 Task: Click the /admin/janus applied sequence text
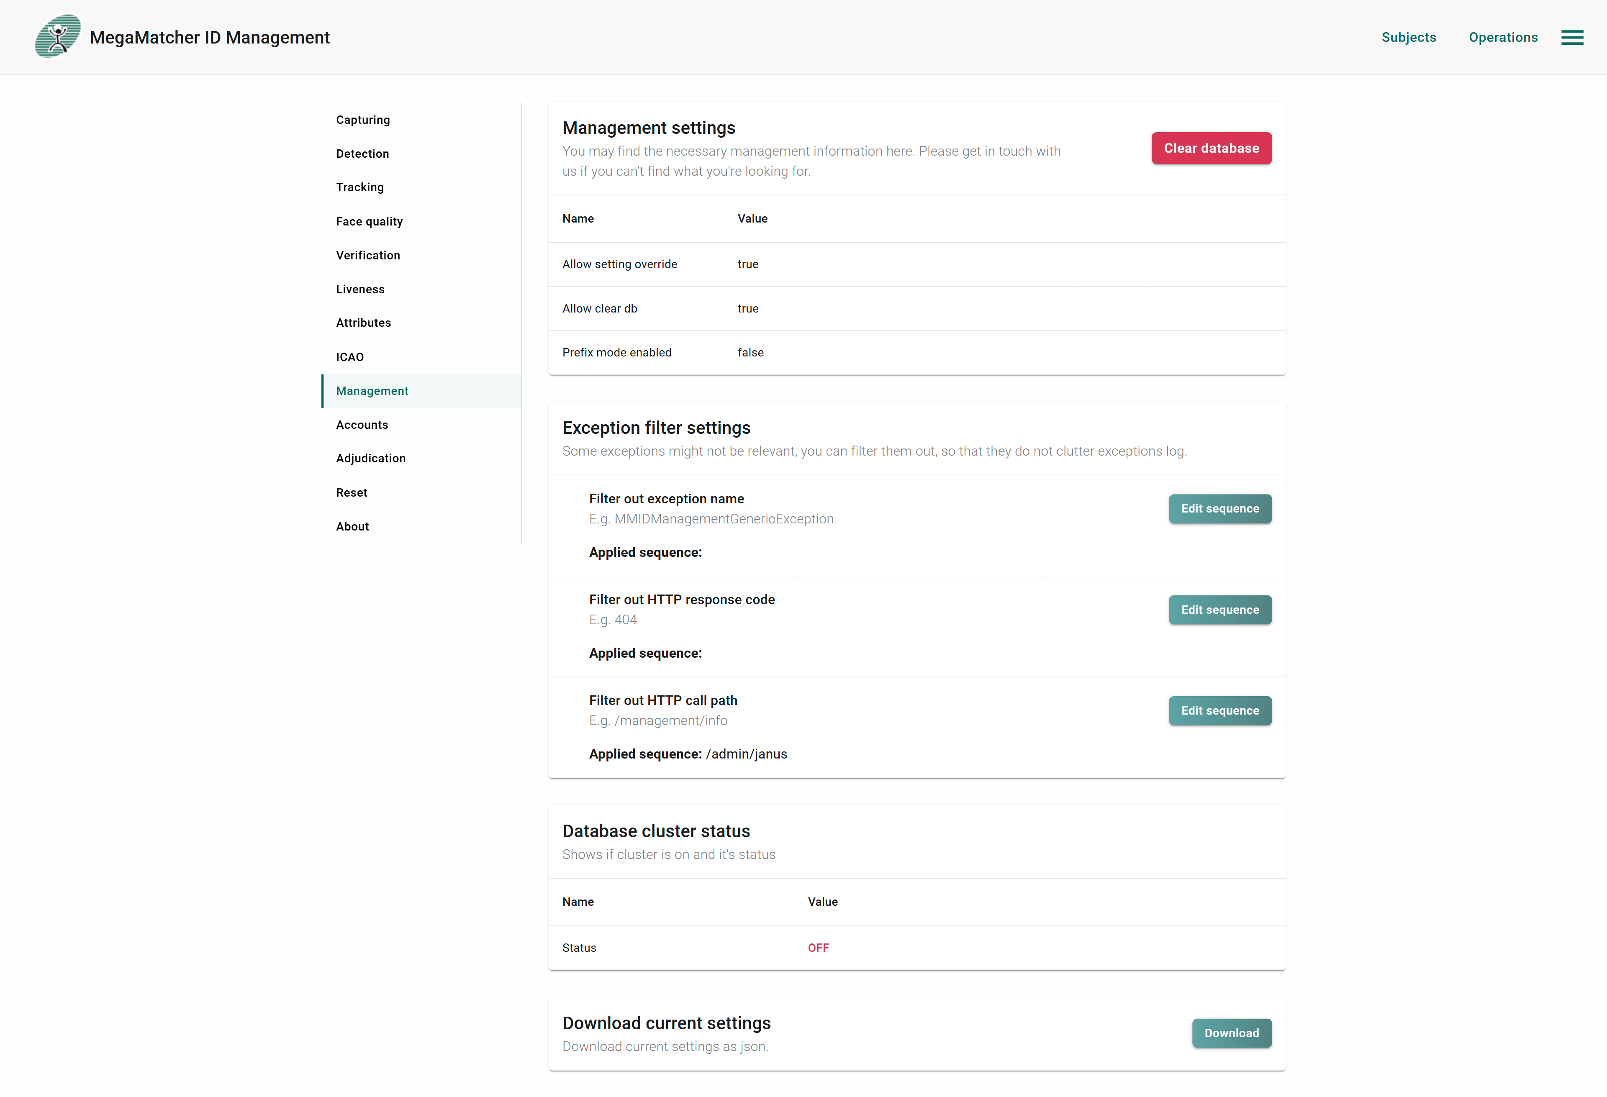click(746, 754)
